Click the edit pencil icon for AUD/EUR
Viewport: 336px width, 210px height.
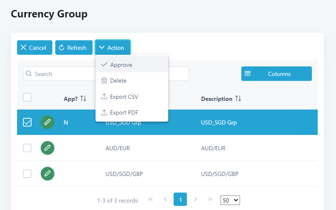click(47, 148)
